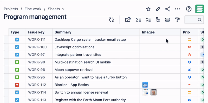Open the share icon
This screenshot has height=103, width=208.
click(168, 9)
